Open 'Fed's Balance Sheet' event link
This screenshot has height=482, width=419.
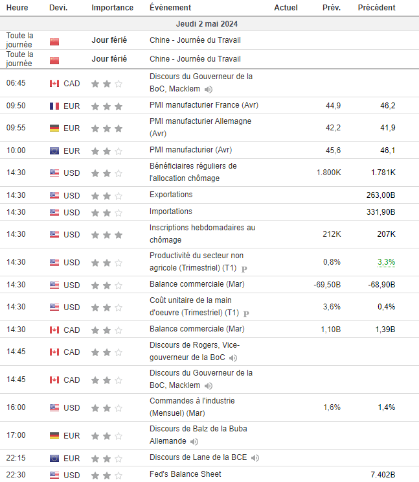(185, 474)
